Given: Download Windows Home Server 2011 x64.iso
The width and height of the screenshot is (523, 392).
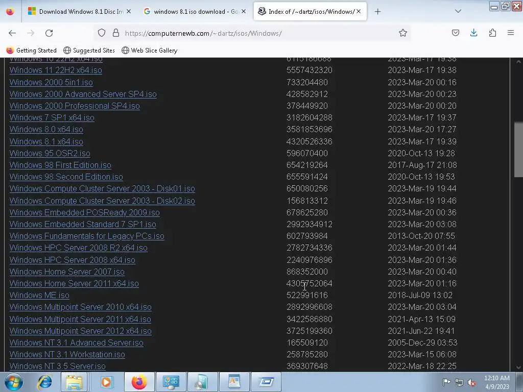Looking at the screenshot, I should pos(74,284).
